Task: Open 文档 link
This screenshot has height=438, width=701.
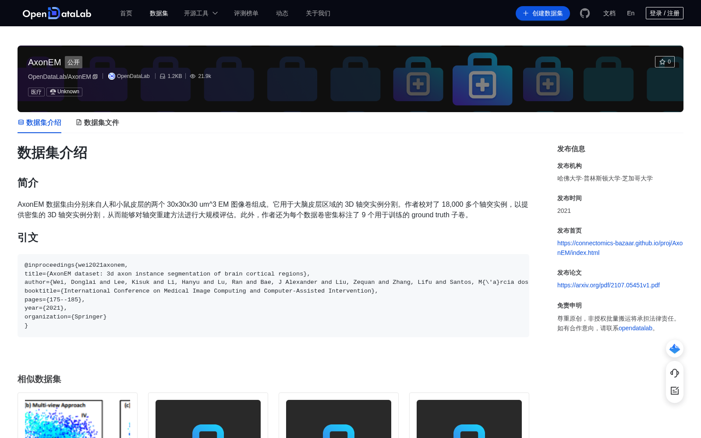Action: [x=609, y=13]
